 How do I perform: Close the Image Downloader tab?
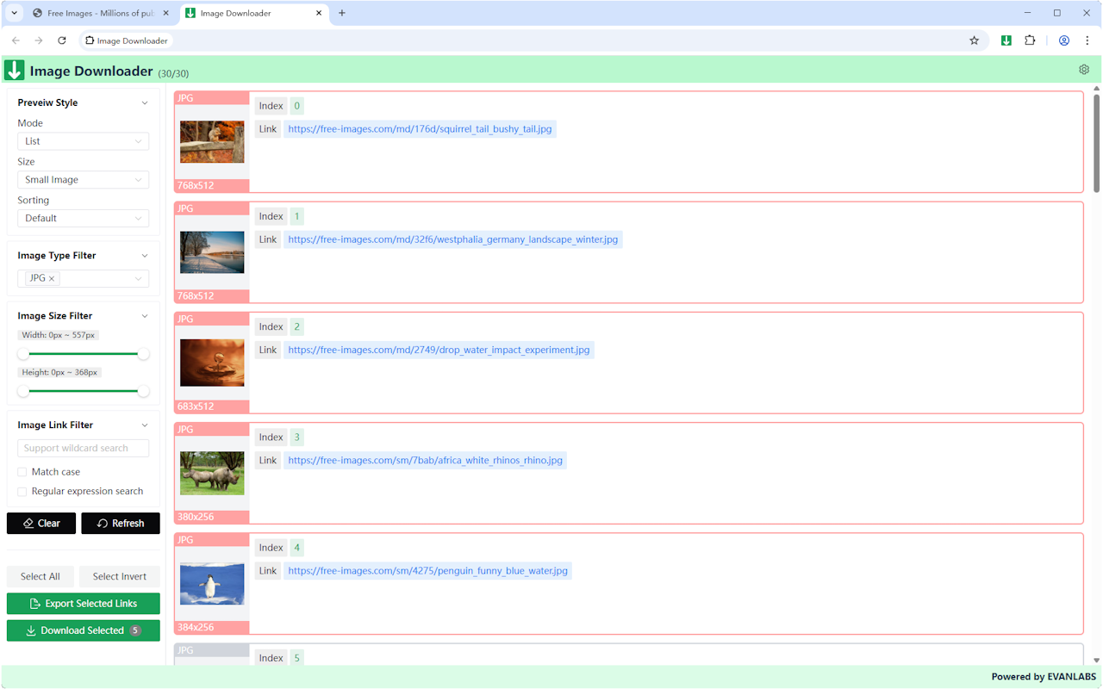[319, 13]
